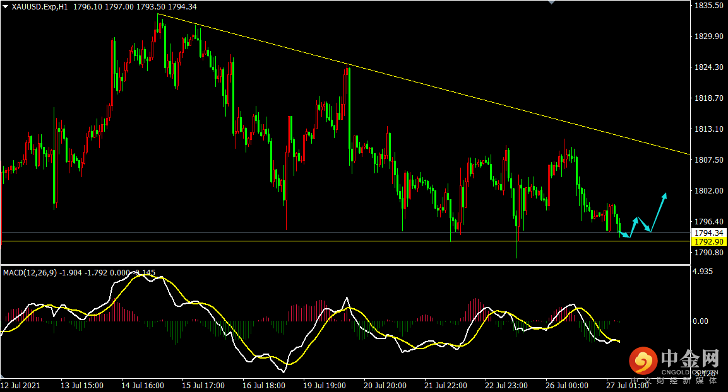Click the yellow 1792.90 price label
Image resolution: width=728 pixels, height=392 pixels.
coord(708,241)
